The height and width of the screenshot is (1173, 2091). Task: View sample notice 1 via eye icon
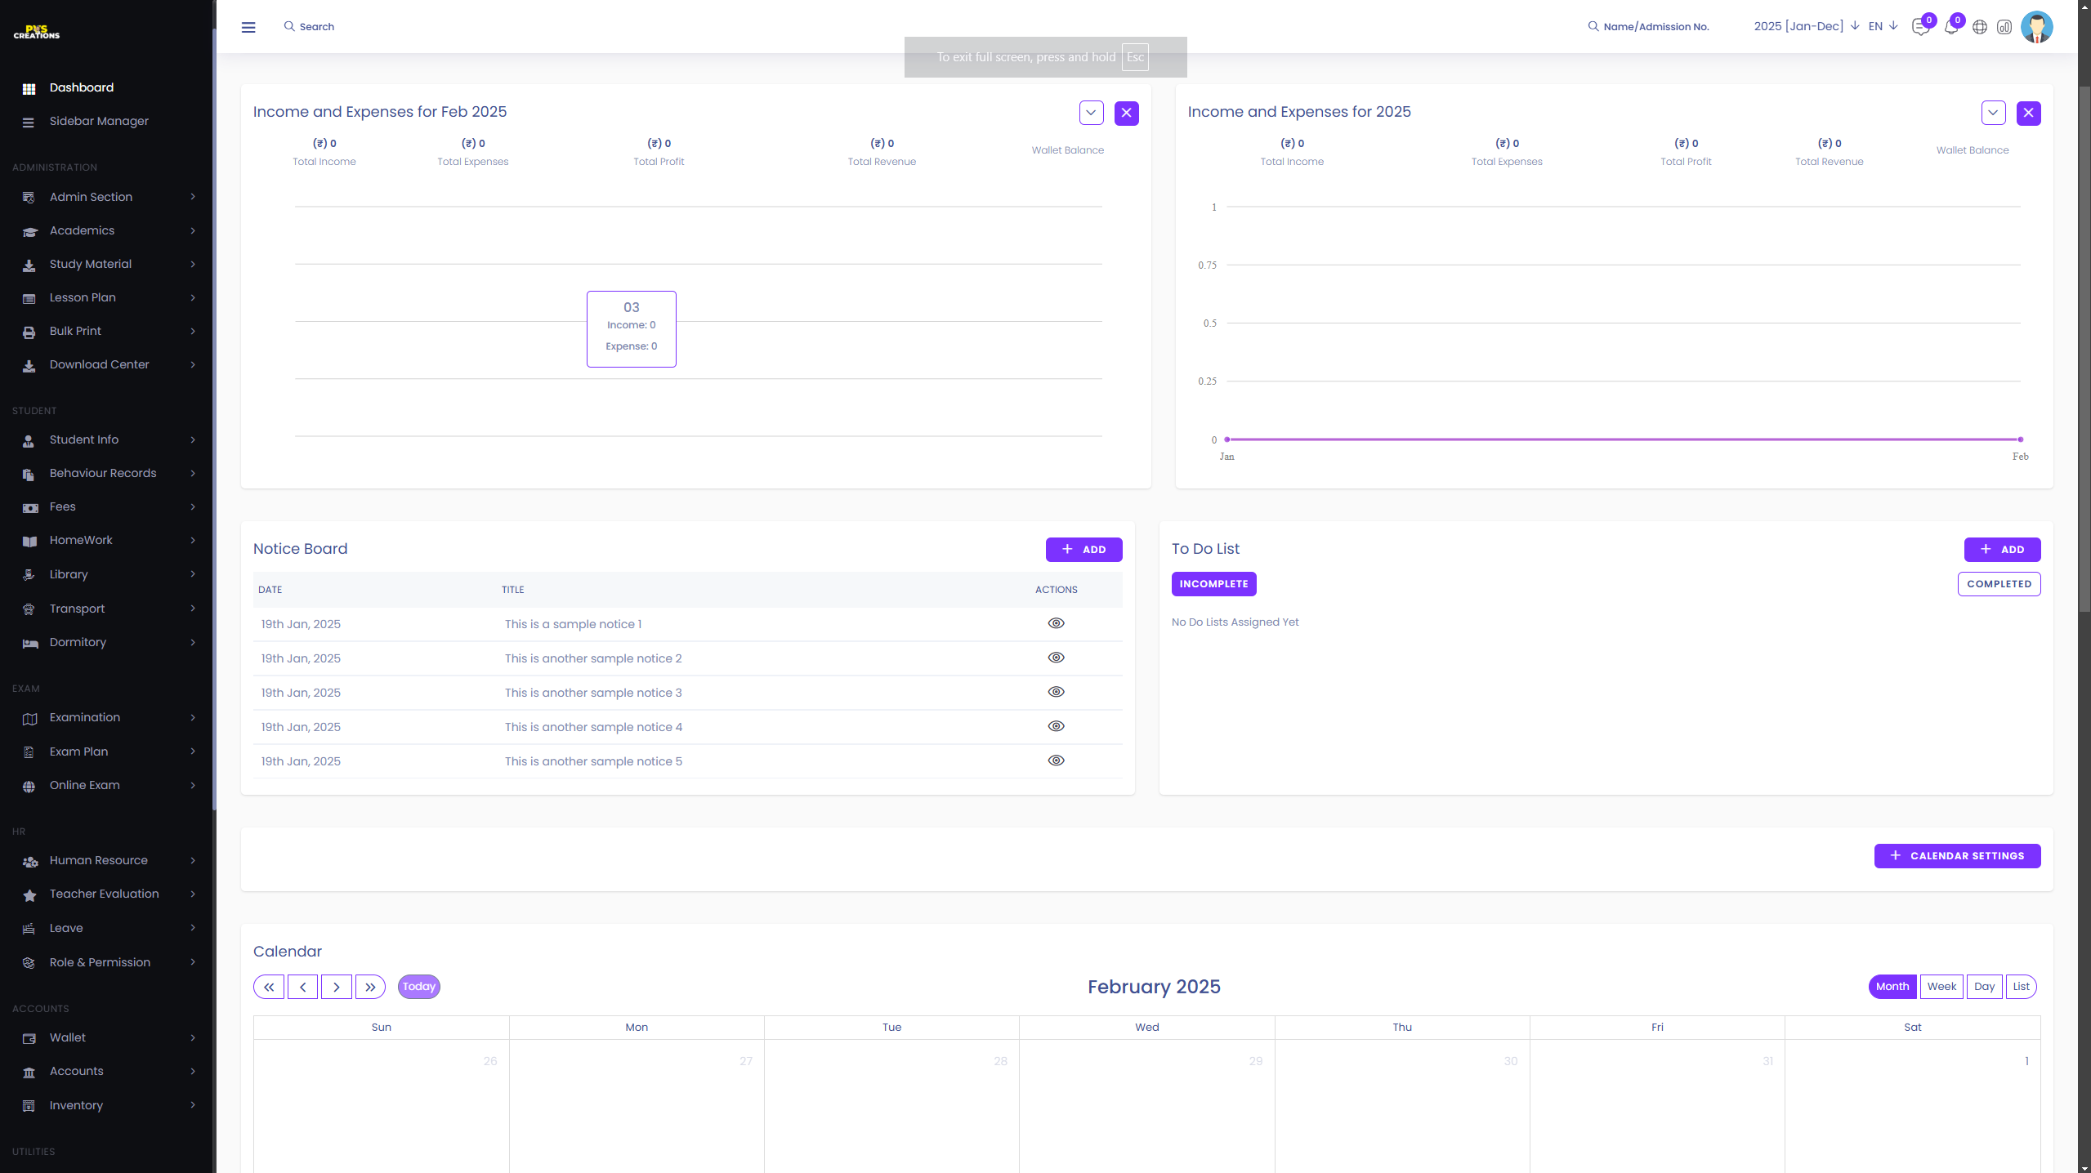[1056, 623]
